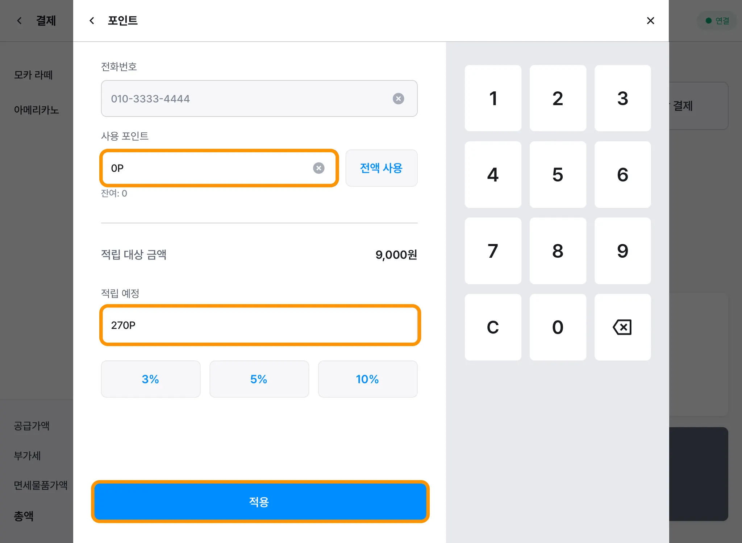Viewport: 742px width, 543px height.
Task: Focus the 사용 포인트 input field
Action: [x=207, y=168]
